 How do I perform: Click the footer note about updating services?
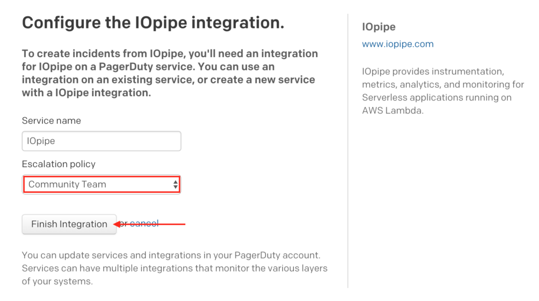174,268
